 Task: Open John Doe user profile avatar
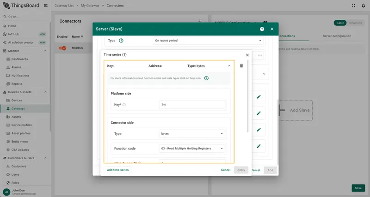pos(6,192)
